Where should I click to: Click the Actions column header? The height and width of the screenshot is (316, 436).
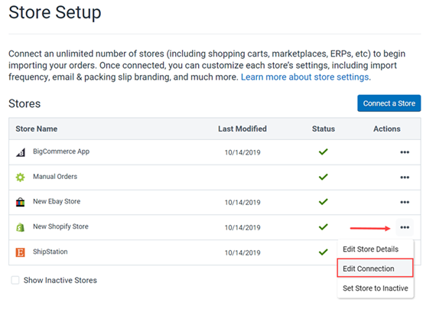pyautogui.click(x=387, y=129)
